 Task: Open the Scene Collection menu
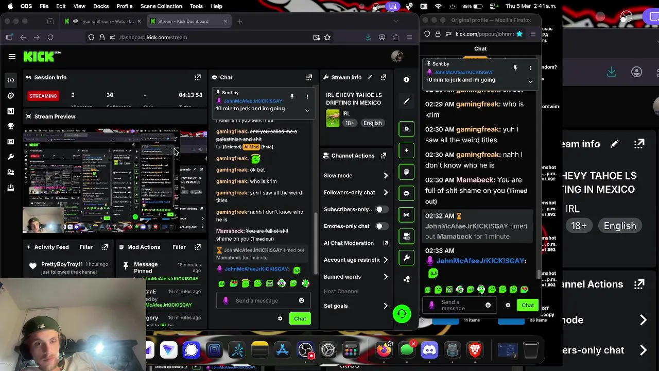pos(161,6)
